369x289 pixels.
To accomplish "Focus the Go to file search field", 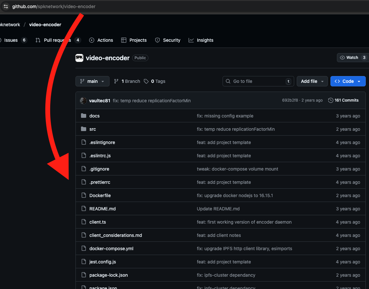I will tap(258, 81).
